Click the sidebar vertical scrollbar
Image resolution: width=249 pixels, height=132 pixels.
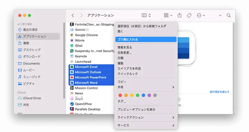(64, 61)
